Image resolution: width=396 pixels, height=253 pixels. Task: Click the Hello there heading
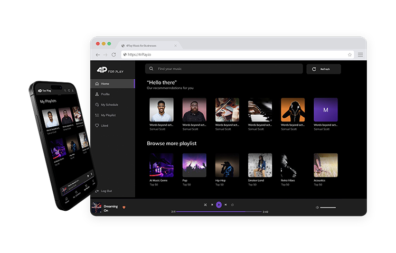click(162, 82)
